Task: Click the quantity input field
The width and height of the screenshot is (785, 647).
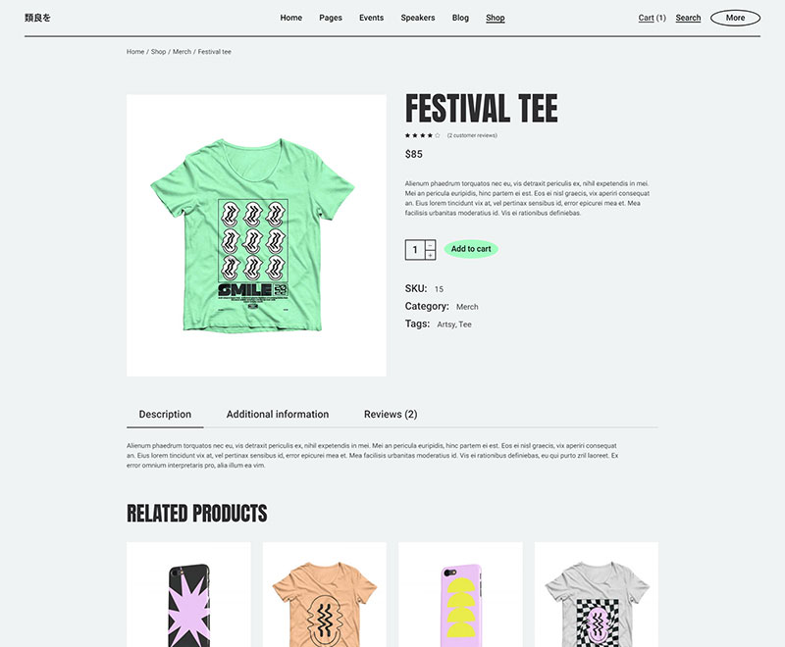Action: (415, 250)
